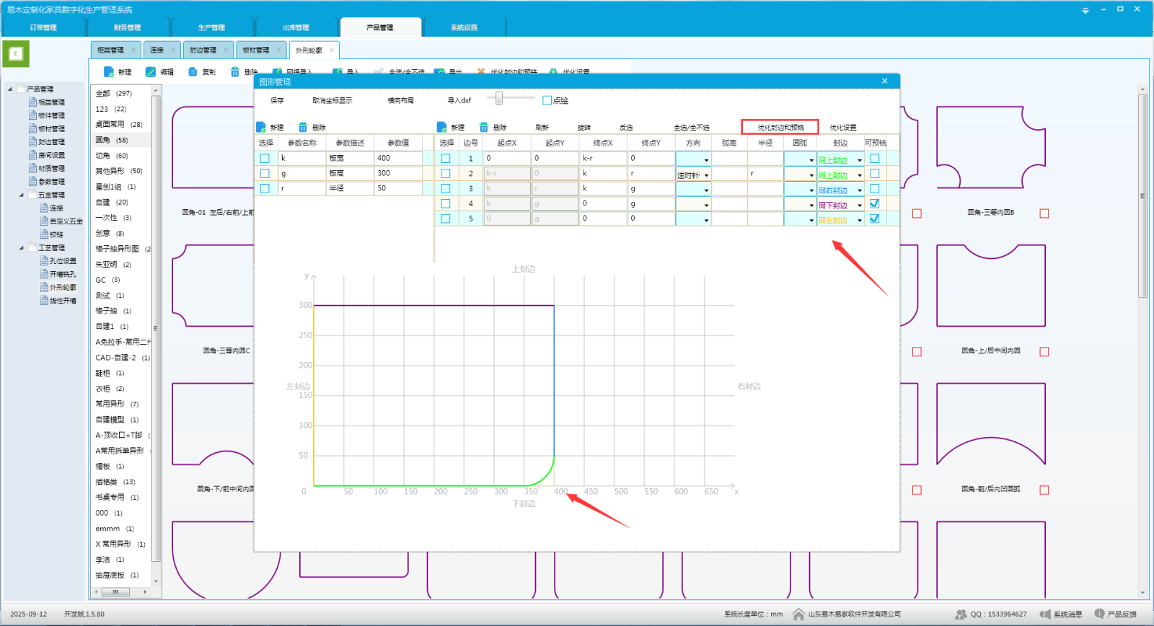Viewport: 1154px width, 626px height.
Task: Open 系统消息 speaker icon in status bar
Action: pyautogui.click(x=1045, y=614)
